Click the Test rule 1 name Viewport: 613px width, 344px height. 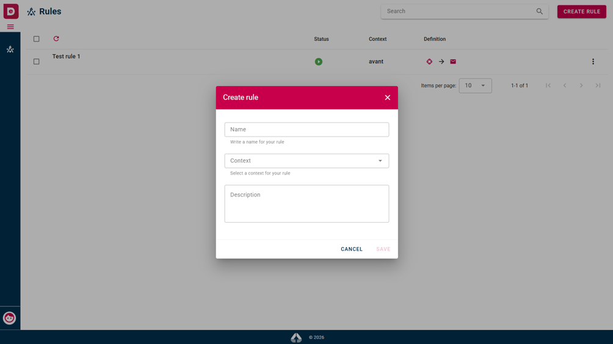(x=66, y=56)
